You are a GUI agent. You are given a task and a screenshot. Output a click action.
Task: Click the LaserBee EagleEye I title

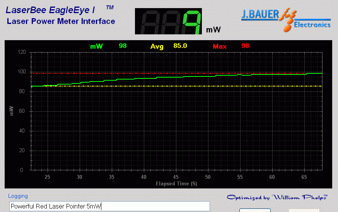50,10
